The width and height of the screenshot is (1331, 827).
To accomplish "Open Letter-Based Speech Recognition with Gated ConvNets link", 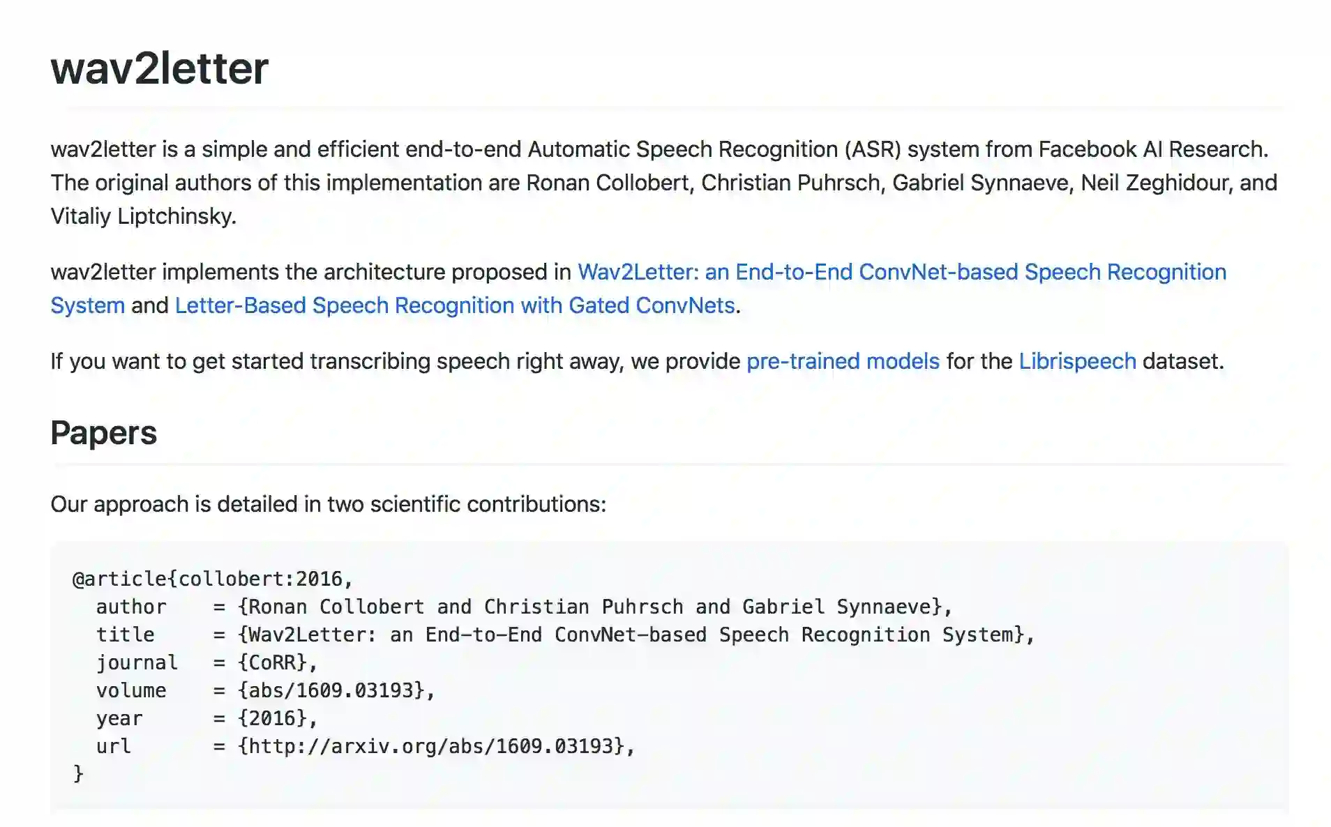I will (454, 305).
